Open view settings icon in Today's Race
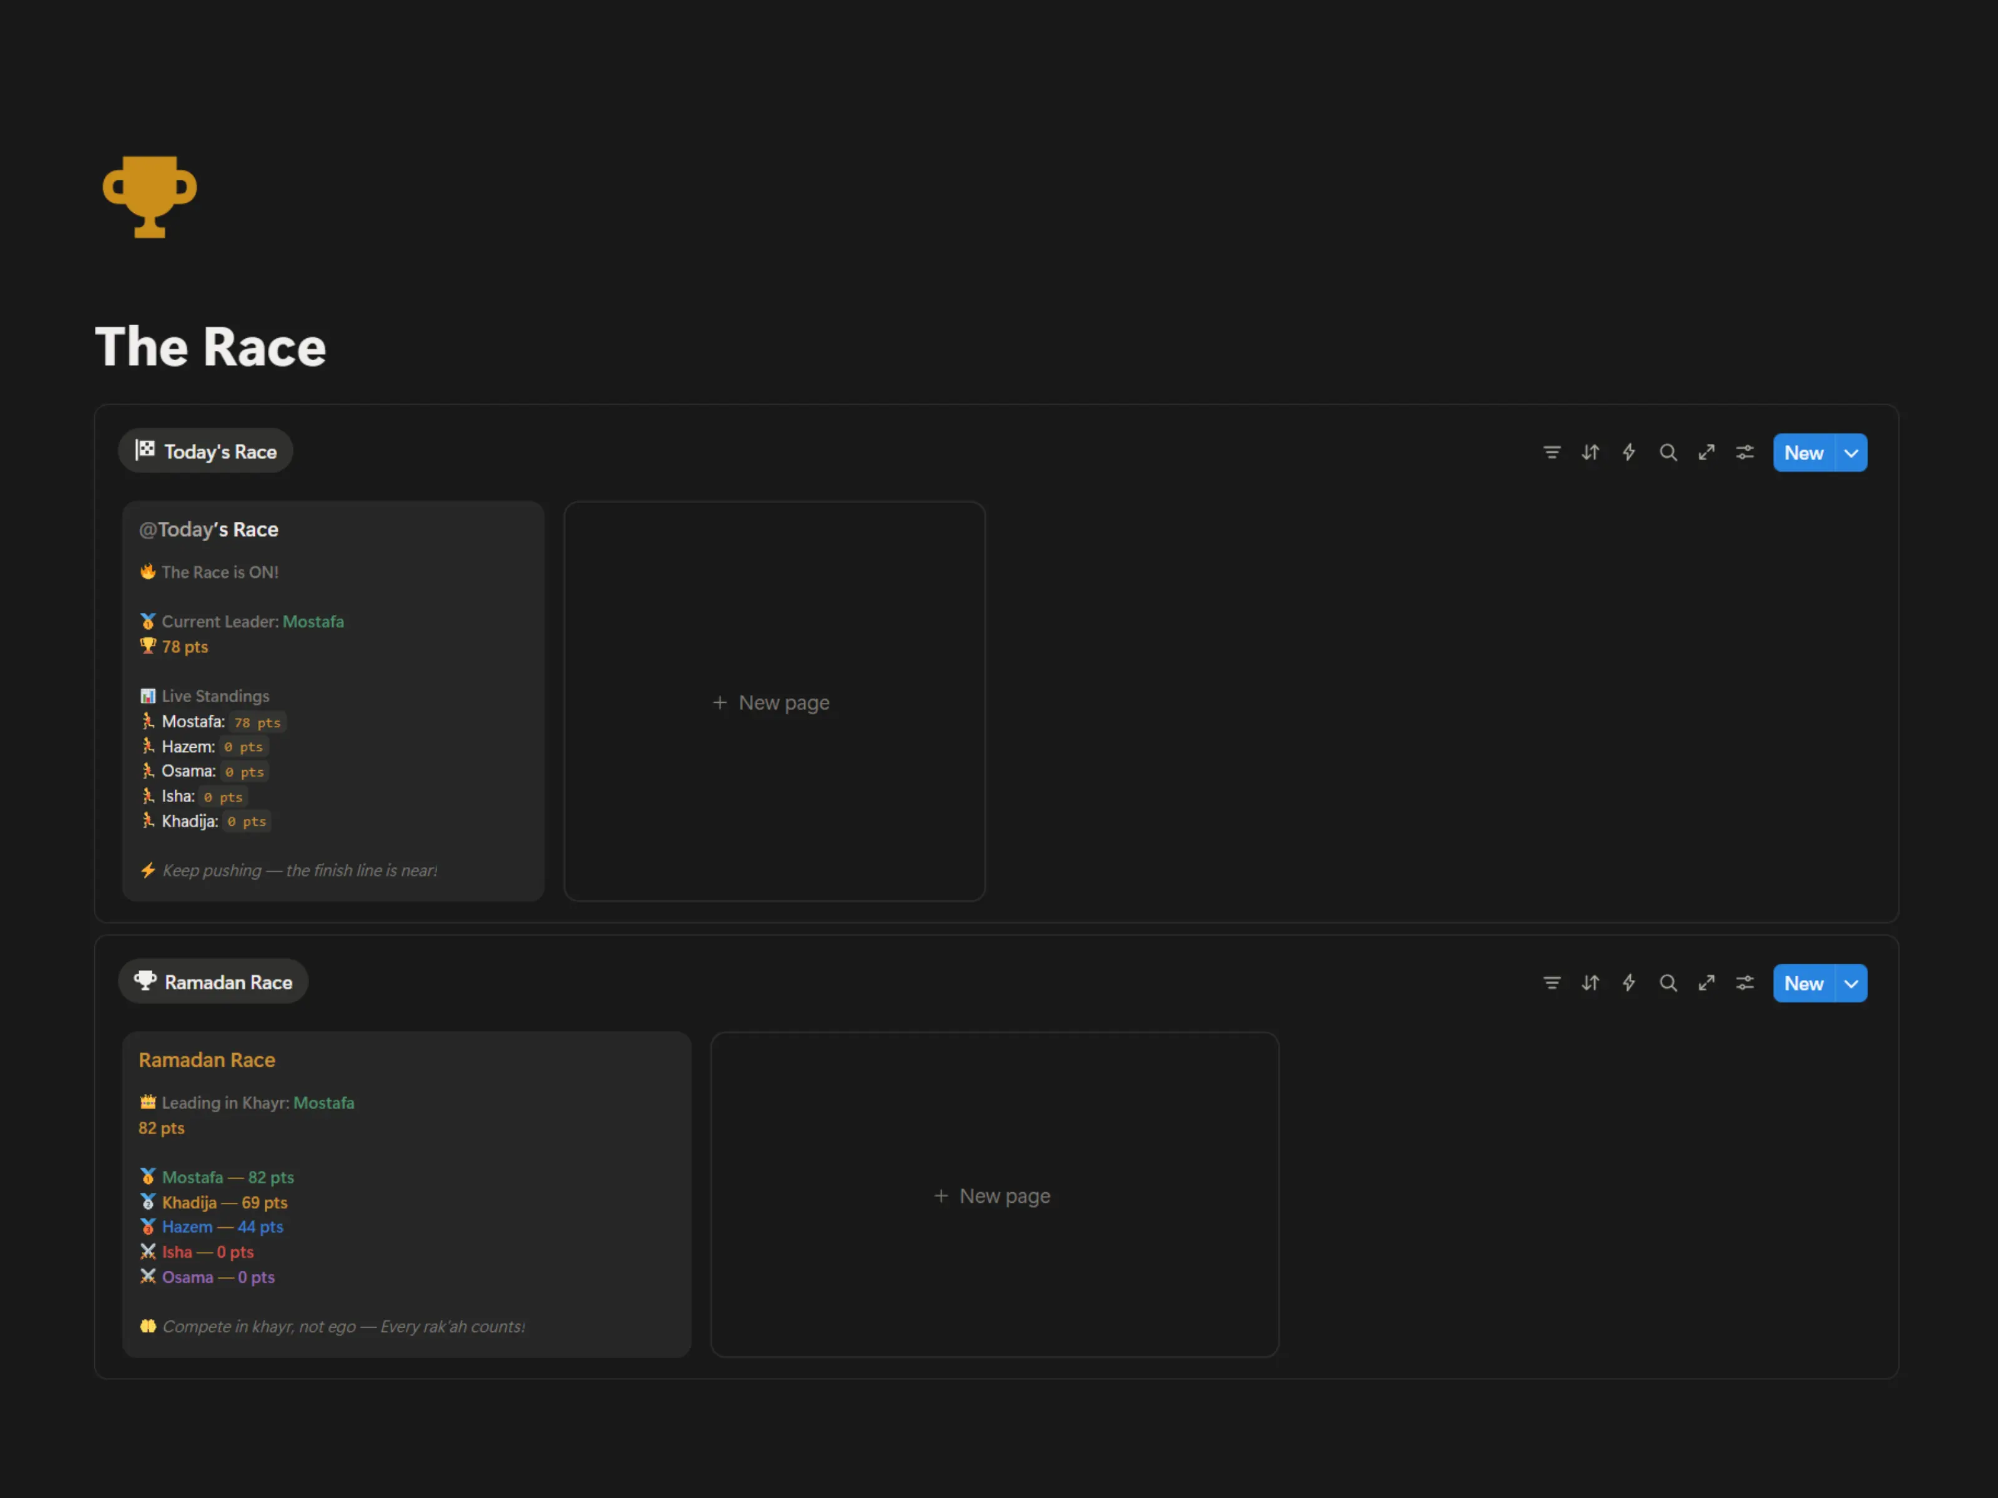 [x=1745, y=453]
